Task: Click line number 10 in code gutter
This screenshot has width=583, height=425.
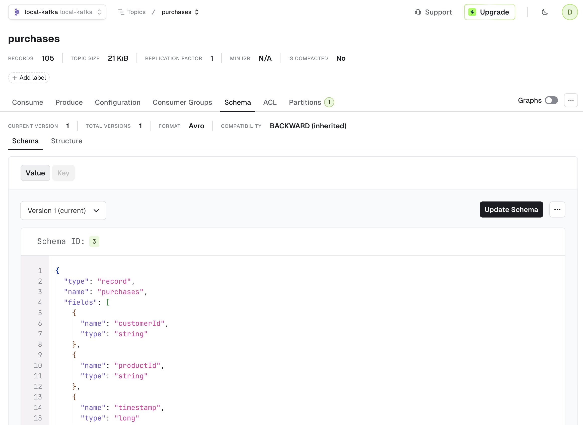Action: click(x=38, y=366)
